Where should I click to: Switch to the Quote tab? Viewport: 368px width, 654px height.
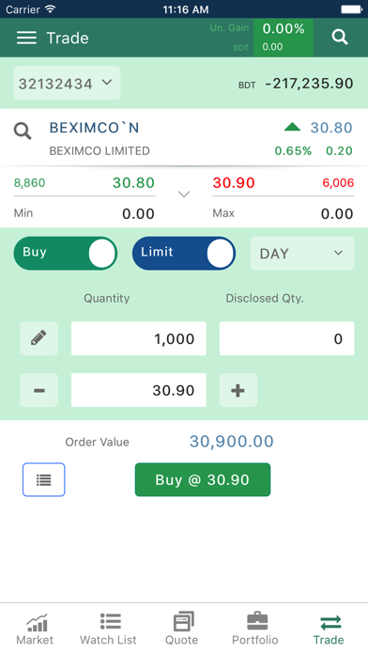pos(182,629)
